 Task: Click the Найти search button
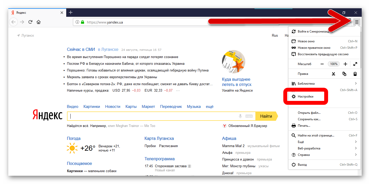267,116
